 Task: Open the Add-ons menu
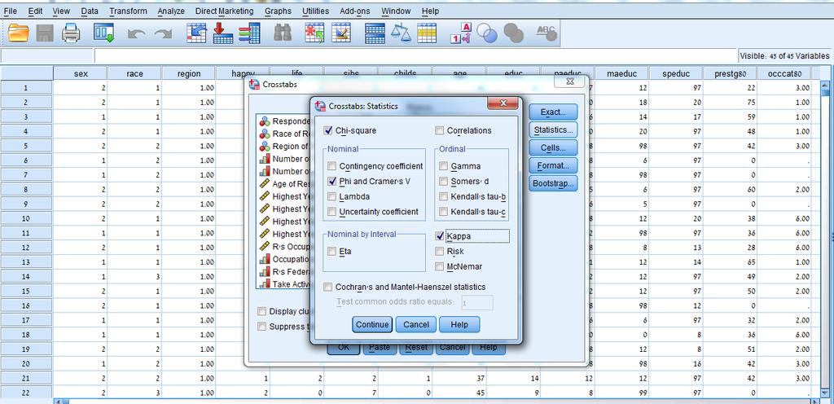tap(355, 11)
